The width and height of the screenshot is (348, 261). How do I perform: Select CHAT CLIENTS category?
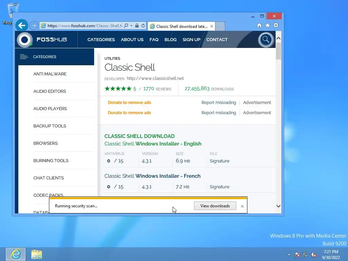pos(49,178)
